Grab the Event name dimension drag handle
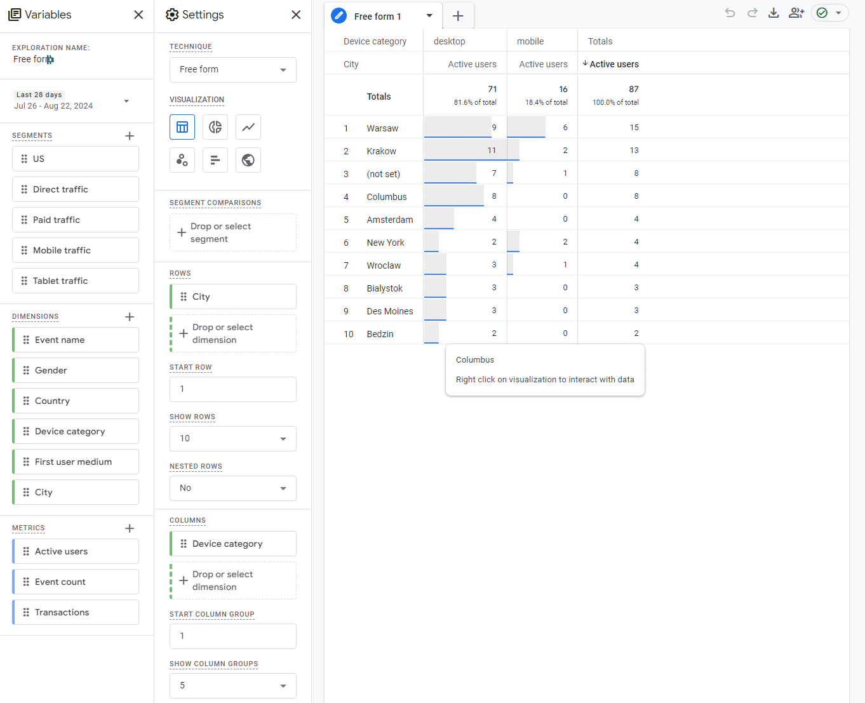The height and width of the screenshot is (703, 865). click(x=26, y=340)
